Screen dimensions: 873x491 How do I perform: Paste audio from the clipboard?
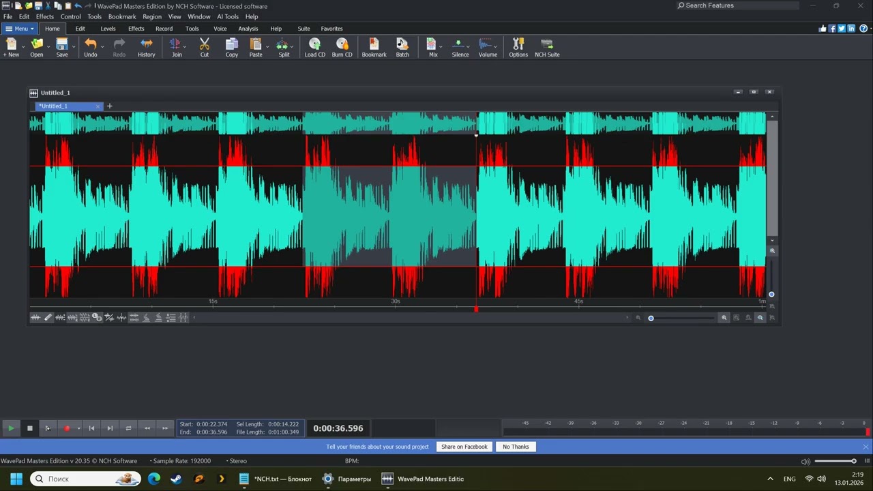click(256, 48)
